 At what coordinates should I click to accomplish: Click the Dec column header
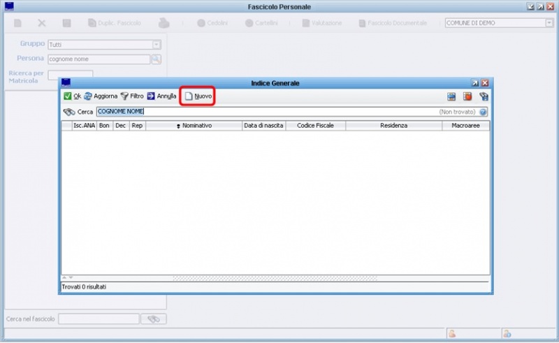coord(120,126)
